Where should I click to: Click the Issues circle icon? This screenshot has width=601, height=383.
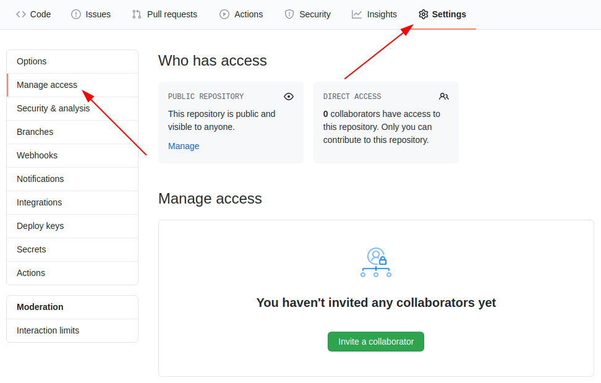point(76,14)
